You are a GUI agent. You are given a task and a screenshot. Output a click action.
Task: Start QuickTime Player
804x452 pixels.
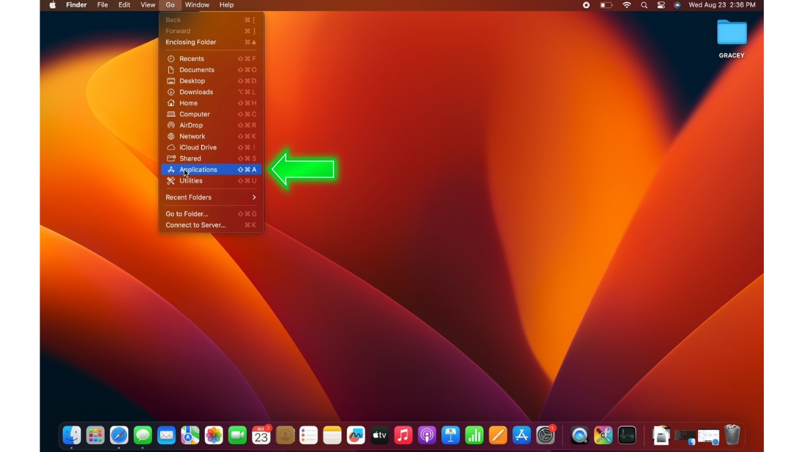579,434
